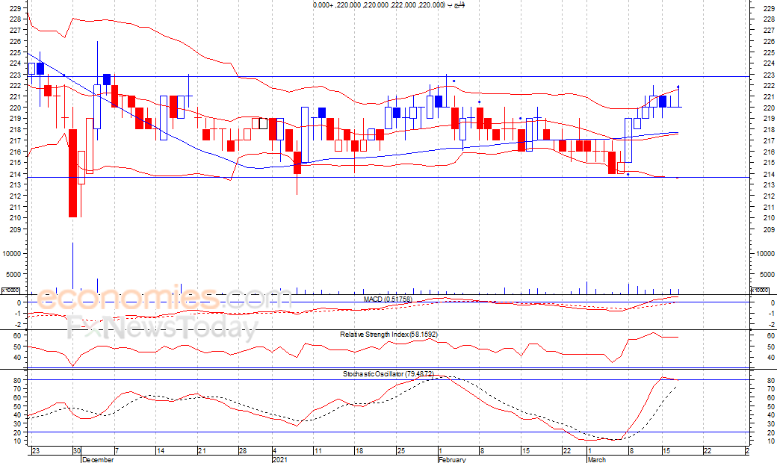This screenshot has width=777, height=463.
Task: Click 223 on the right price axis
Action: tap(769, 75)
